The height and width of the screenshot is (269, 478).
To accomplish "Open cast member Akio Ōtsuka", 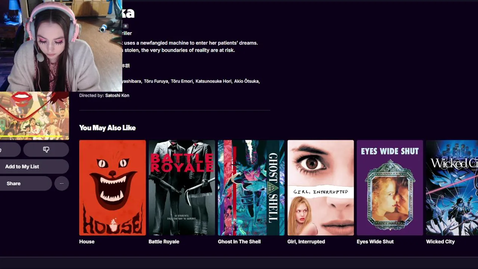I will 246,81.
